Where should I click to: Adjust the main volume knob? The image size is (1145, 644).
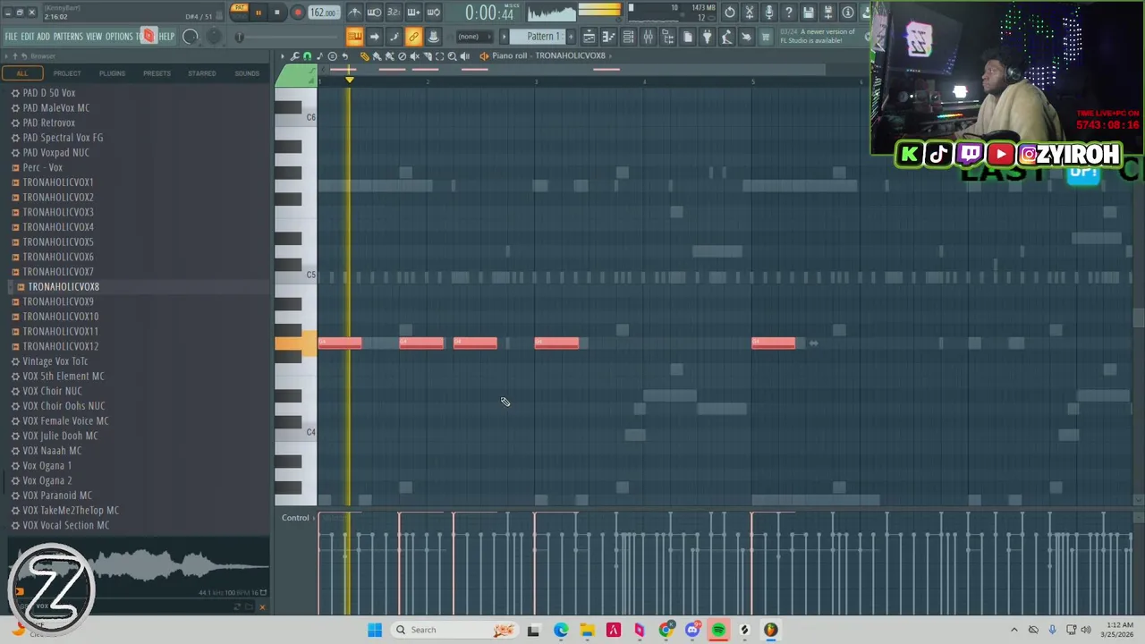click(190, 37)
